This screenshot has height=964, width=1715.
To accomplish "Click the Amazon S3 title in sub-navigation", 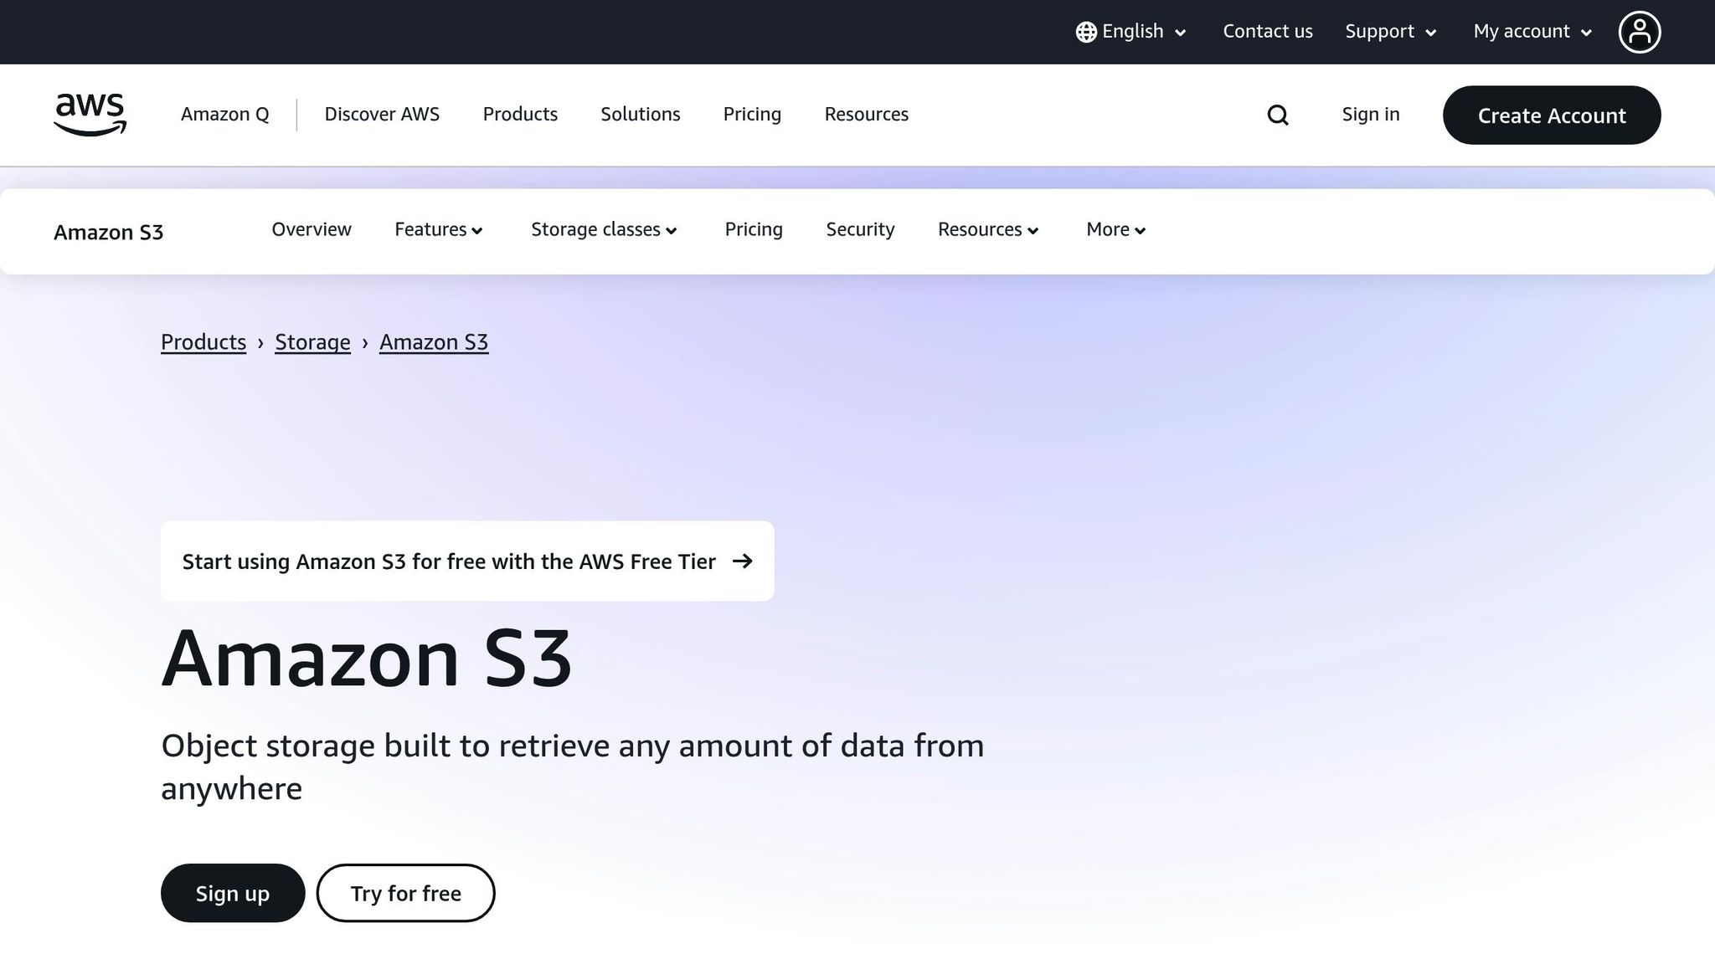I will [x=109, y=232].
